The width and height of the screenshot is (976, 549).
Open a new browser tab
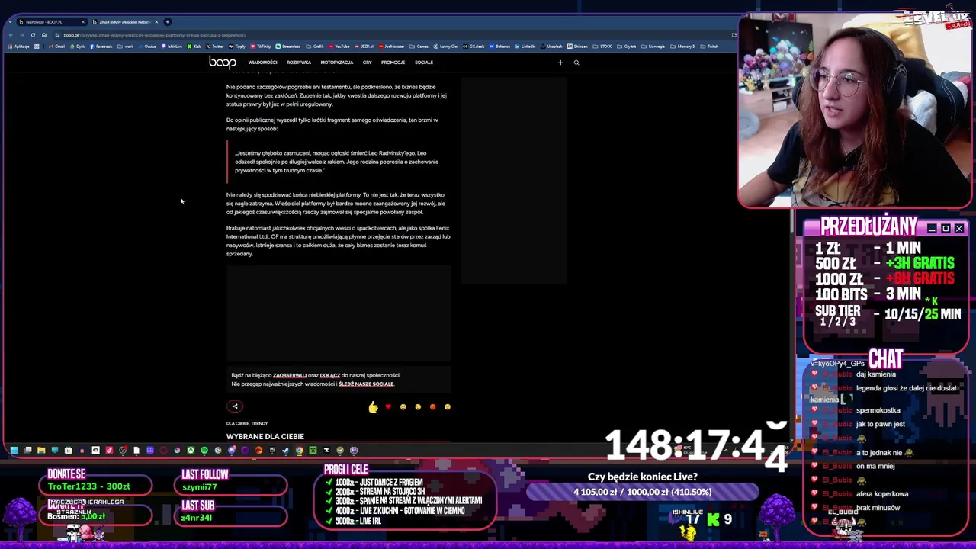tap(168, 22)
